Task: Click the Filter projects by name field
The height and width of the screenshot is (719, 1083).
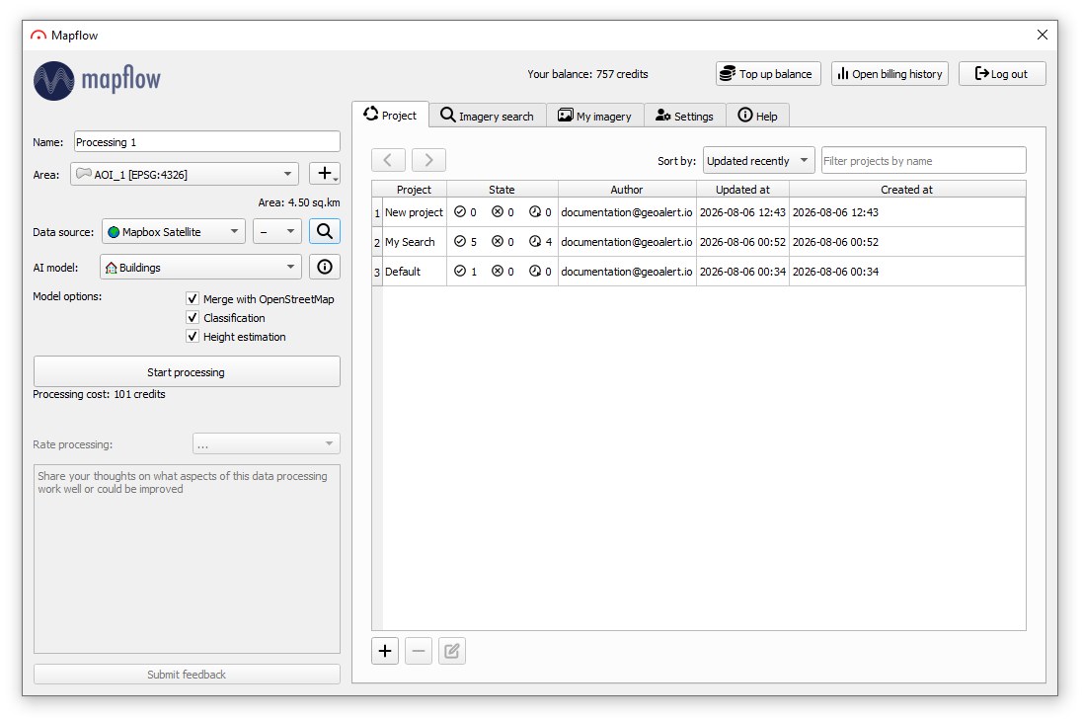Action: point(923,160)
